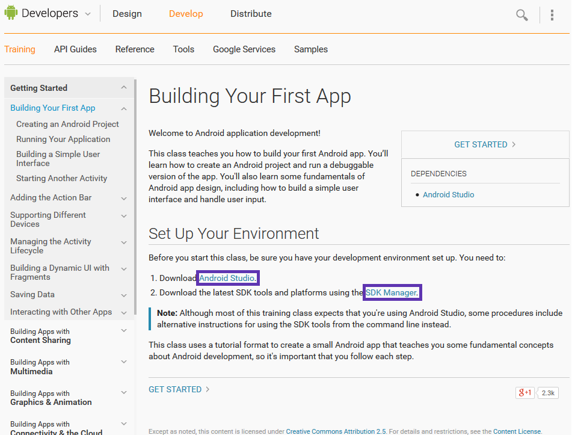Click the g+1 share icon
The height and width of the screenshot is (435, 572).
click(x=524, y=392)
